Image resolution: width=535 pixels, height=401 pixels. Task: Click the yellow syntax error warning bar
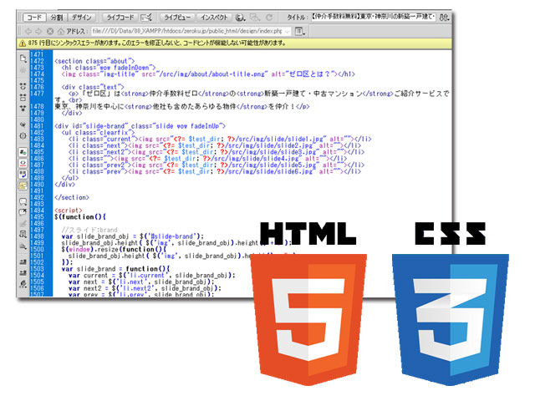[234, 43]
